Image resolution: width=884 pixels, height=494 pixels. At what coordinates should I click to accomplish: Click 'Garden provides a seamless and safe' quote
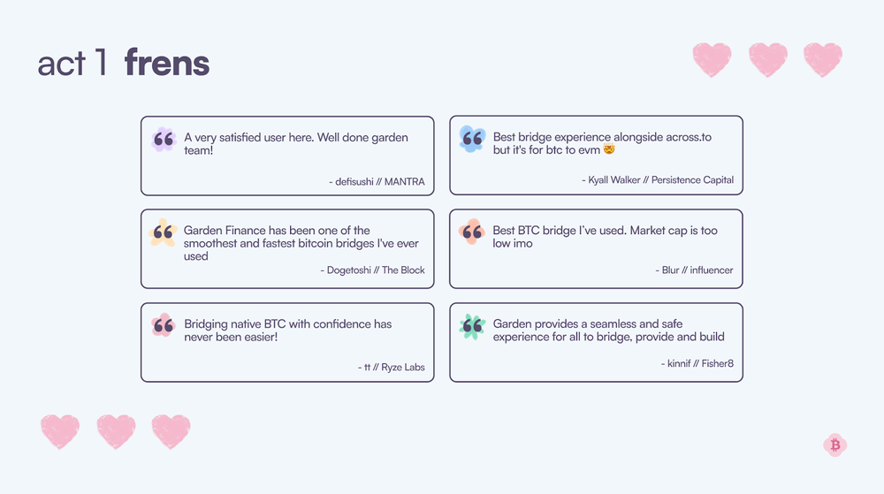point(608,331)
